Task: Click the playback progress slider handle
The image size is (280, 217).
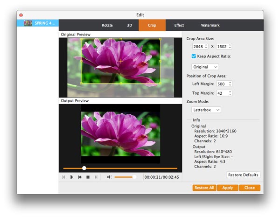Action: [84, 168]
